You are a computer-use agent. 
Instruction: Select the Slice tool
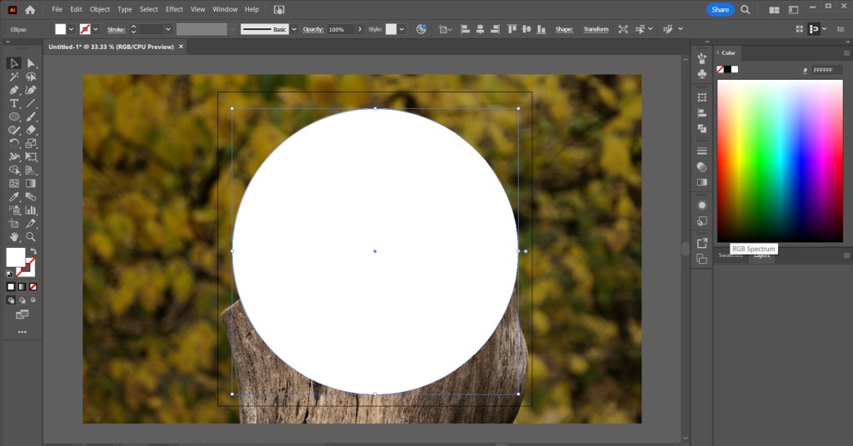tap(31, 223)
